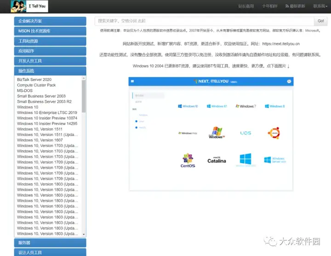
Task: Click the list scrollbar up arrow
Action: (x=84, y=78)
